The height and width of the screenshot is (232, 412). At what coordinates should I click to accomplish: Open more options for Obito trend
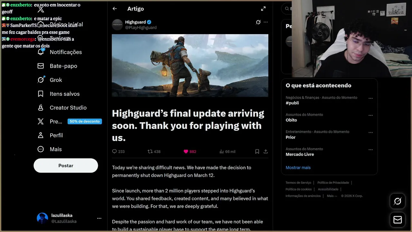pos(370,115)
